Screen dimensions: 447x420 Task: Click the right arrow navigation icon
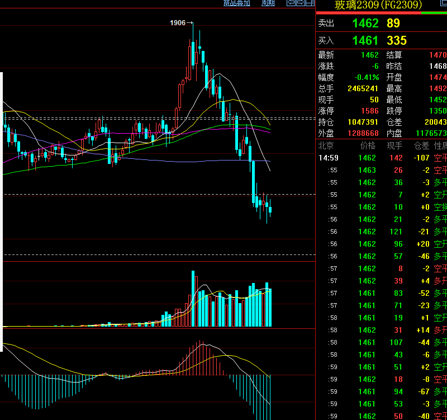[x=301, y=3]
